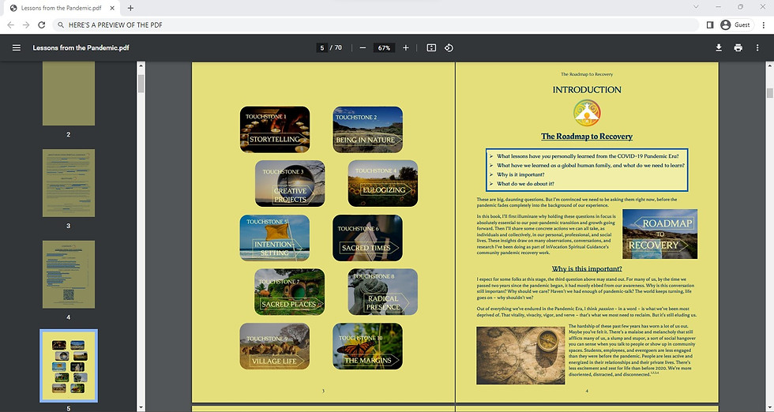Print the PDF document
Viewport: 774px width, 412px height.
coord(738,48)
